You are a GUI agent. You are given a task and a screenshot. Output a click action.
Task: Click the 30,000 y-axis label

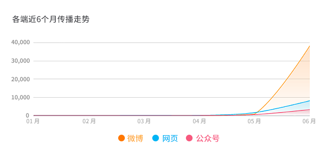20,61
